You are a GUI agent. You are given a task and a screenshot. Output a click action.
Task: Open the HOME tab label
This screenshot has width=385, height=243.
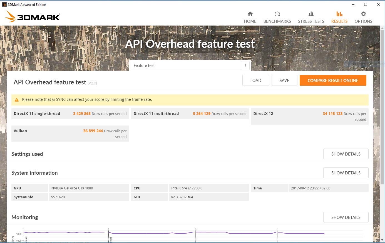(250, 21)
